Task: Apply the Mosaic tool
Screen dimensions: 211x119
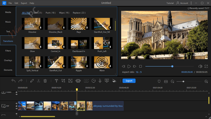Action: [x=78, y=81]
